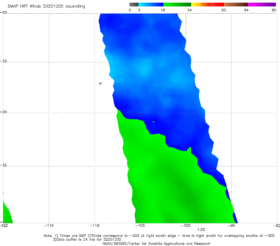Click the title 'SMAP NRT Winds 20201205 ascending'
The image size is (280, 246).
coord(46,6)
